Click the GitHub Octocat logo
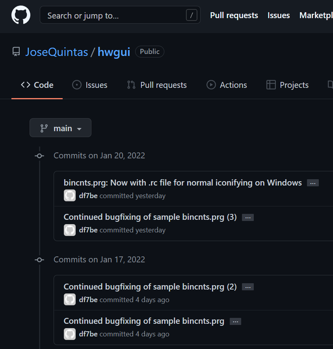The height and width of the screenshot is (349, 333). pyautogui.click(x=21, y=15)
